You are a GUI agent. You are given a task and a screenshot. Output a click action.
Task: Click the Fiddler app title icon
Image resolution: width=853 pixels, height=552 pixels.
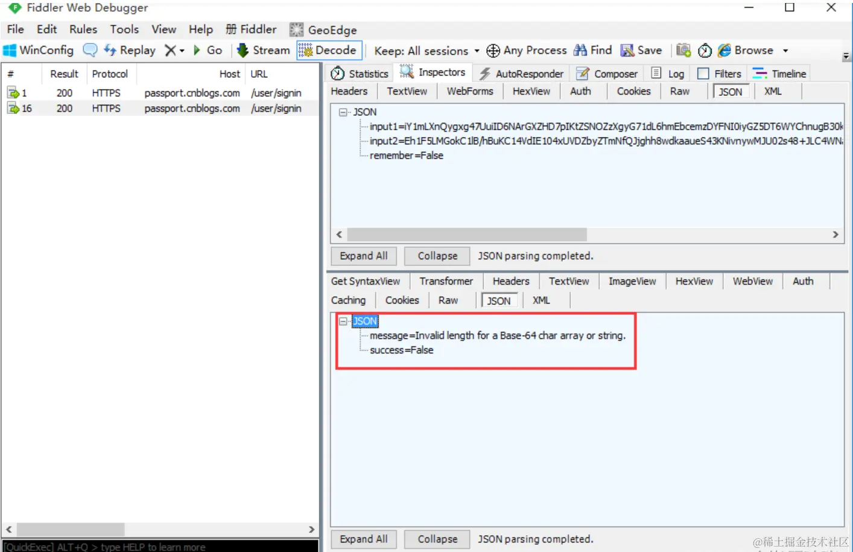coord(14,8)
